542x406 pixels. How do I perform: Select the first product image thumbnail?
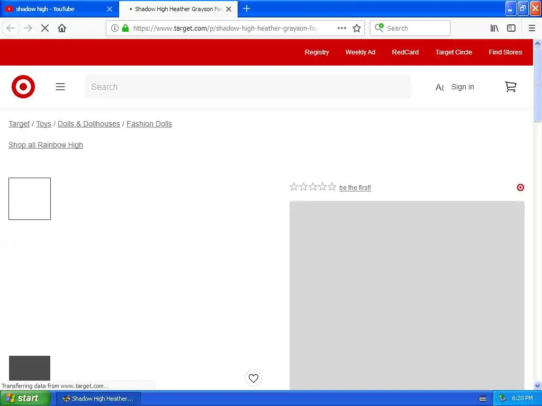(x=30, y=199)
